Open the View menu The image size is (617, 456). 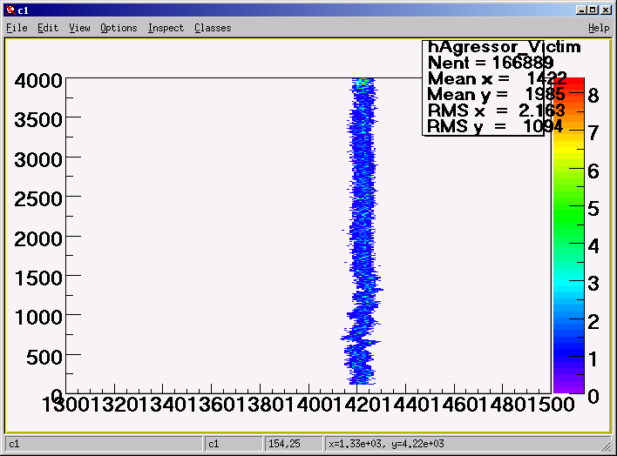[x=79, y=28]
